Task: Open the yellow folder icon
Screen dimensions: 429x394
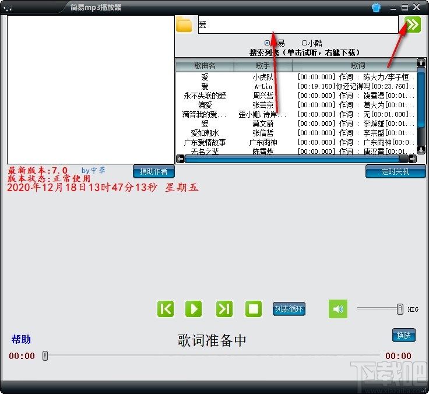Action: click(x=184, y=24)
